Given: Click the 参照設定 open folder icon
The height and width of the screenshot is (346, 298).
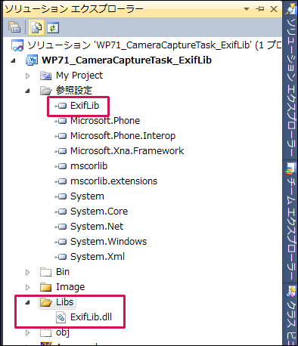Looking at the screenshot, I should (46, 91).
